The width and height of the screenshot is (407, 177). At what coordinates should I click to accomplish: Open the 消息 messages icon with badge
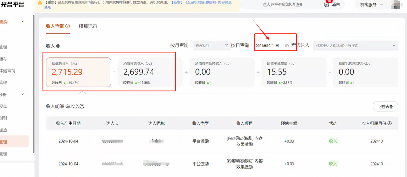click(x=327, y=5)
